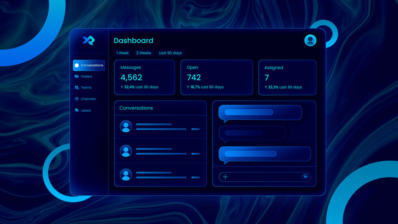Click the dark middle chat bubble
Viewport: 398px width, 224px height.
point(252,133)
